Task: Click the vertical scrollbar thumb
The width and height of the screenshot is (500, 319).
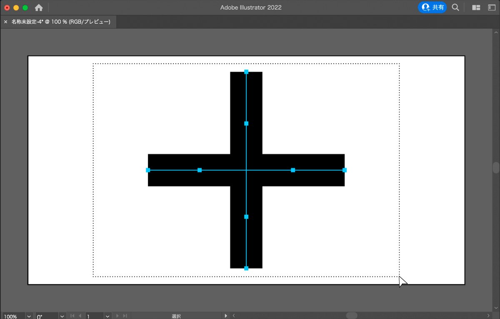Action: (x=496, y=167)
